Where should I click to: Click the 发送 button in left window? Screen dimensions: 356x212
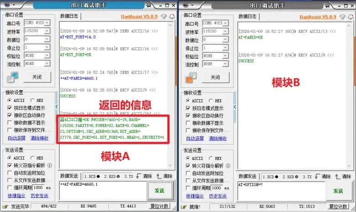160,191
